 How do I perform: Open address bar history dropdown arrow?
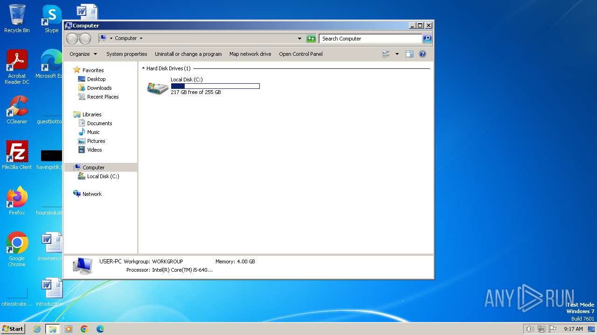click(299, 39)
